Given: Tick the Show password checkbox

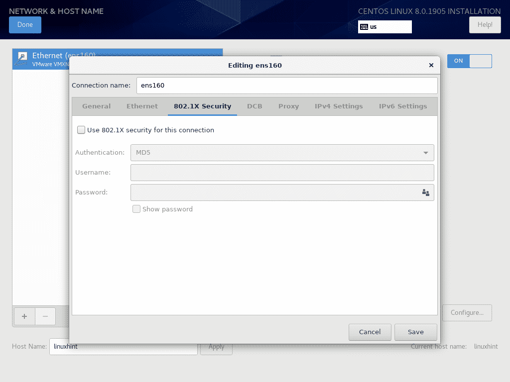Looking at the screenshot, I should [136, 209].
